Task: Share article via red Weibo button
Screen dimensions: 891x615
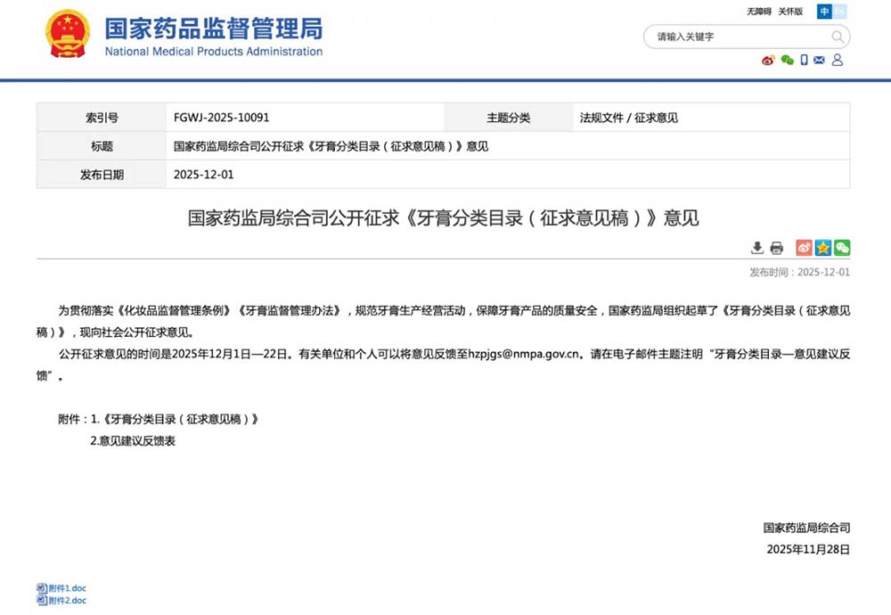Action: tap(804, 248)
